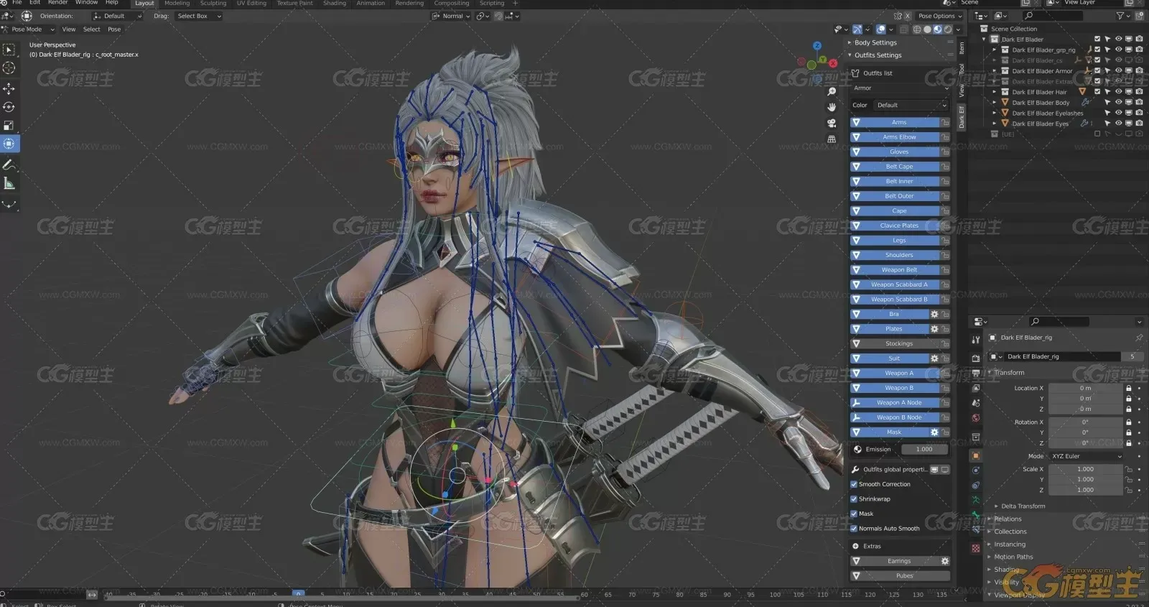Toggle Shrinkwrap checkbox
This screenshot has width=1149, height=607.
coord(854,499)
